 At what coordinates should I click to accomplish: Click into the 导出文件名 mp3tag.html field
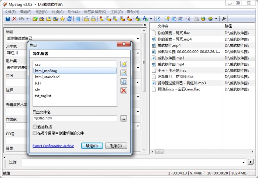(x=75, y=118)
